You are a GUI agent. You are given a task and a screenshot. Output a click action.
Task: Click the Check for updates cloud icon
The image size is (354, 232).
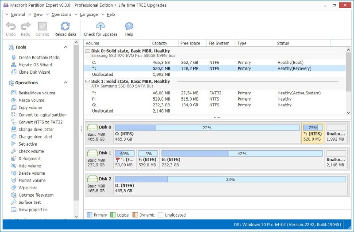[x=100, y=26]
